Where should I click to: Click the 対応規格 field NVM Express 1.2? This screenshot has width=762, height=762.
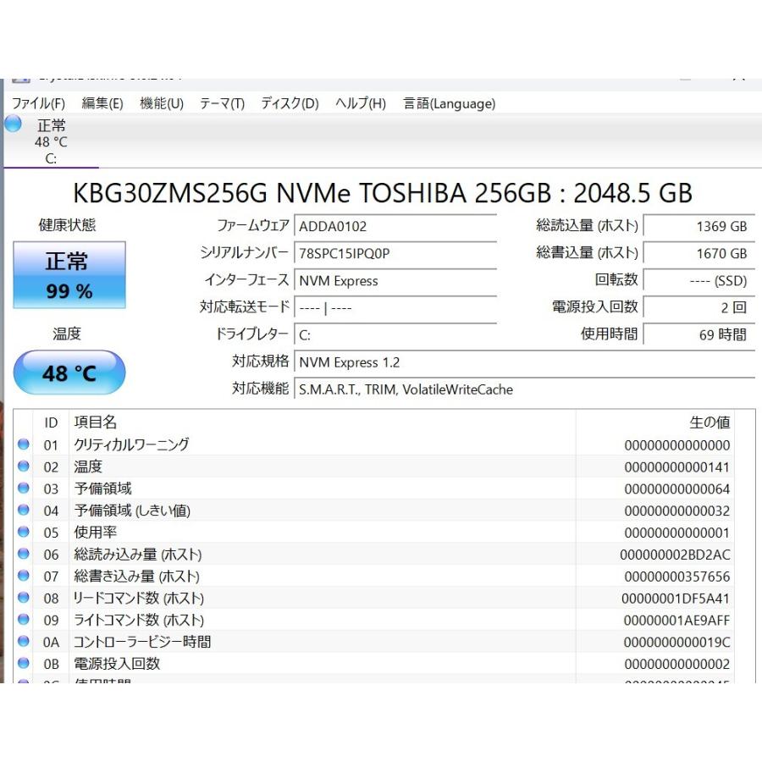[524, 362]
